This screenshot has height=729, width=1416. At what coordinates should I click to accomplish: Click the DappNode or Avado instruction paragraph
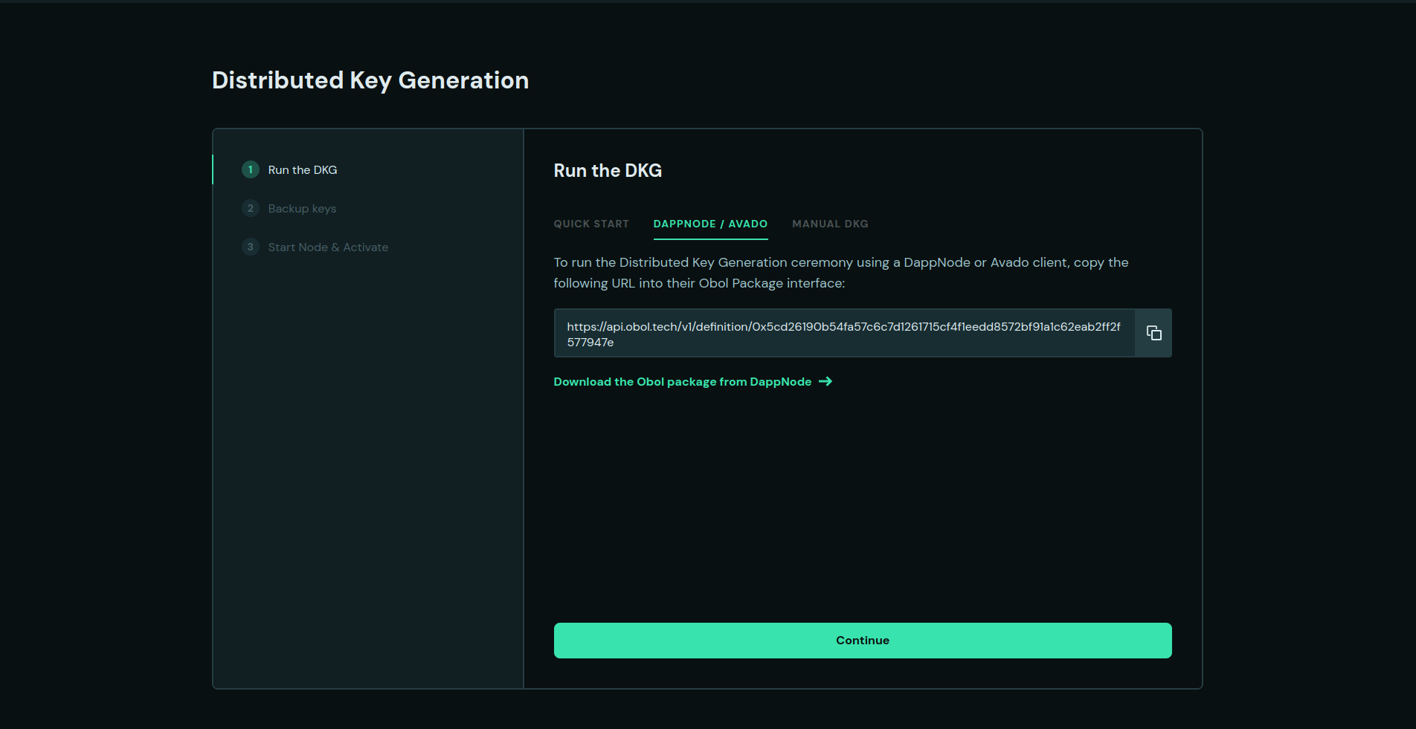point(840,273)
